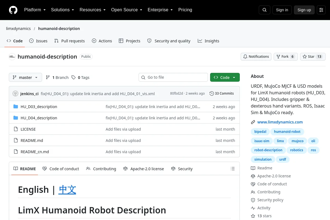Click the README_cn.md file icon
This screenshot has width=330, height=220.
tap(16, 152)
